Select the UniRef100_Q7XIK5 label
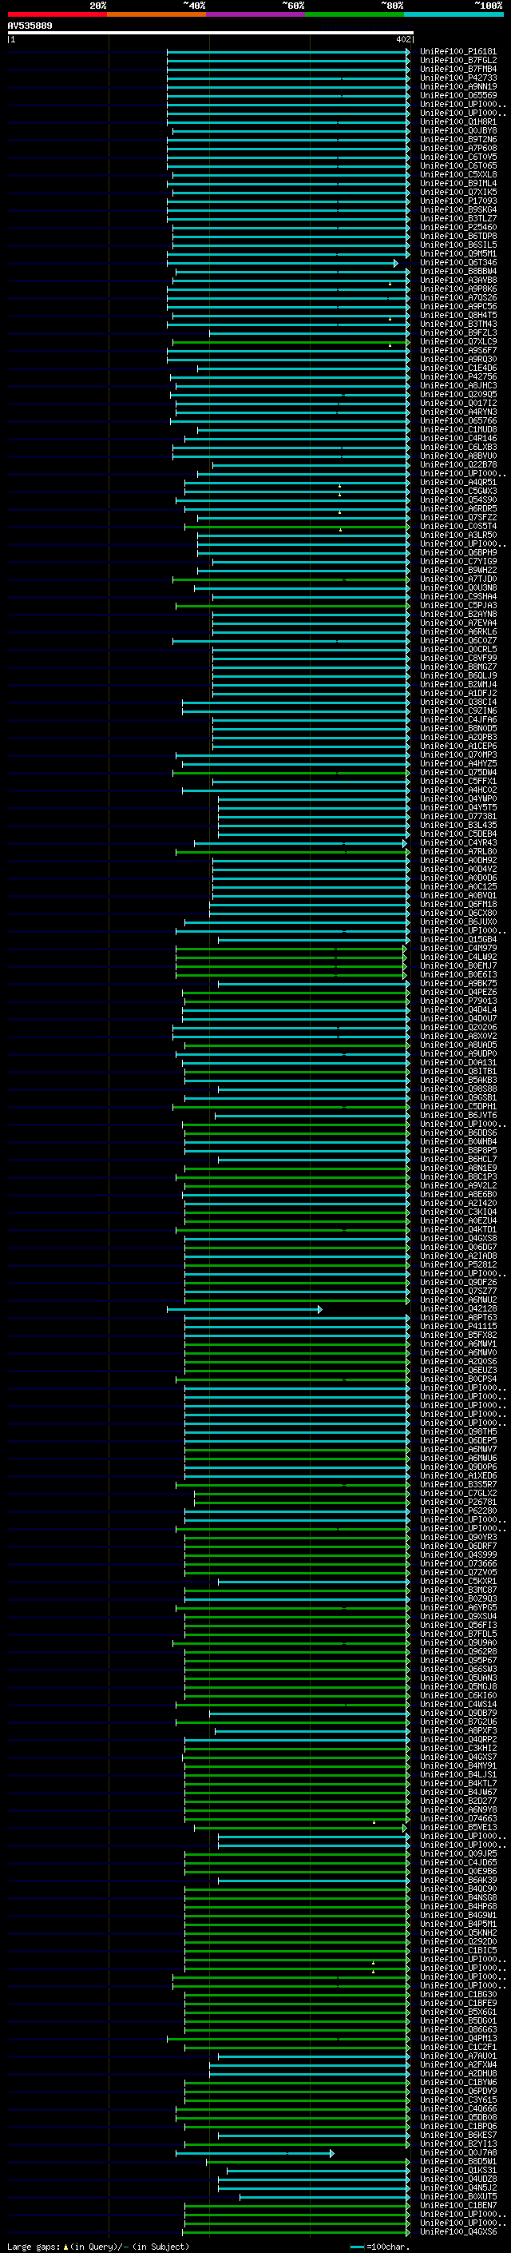This screenshot has width=511, height=2253. 458,193
